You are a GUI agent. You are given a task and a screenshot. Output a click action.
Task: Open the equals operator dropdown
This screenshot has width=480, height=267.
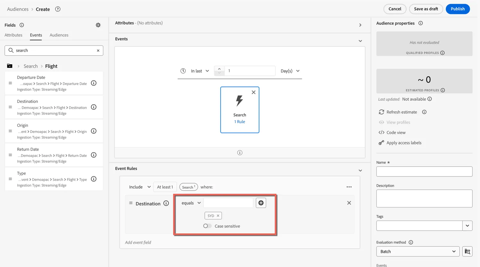(191, 203)
